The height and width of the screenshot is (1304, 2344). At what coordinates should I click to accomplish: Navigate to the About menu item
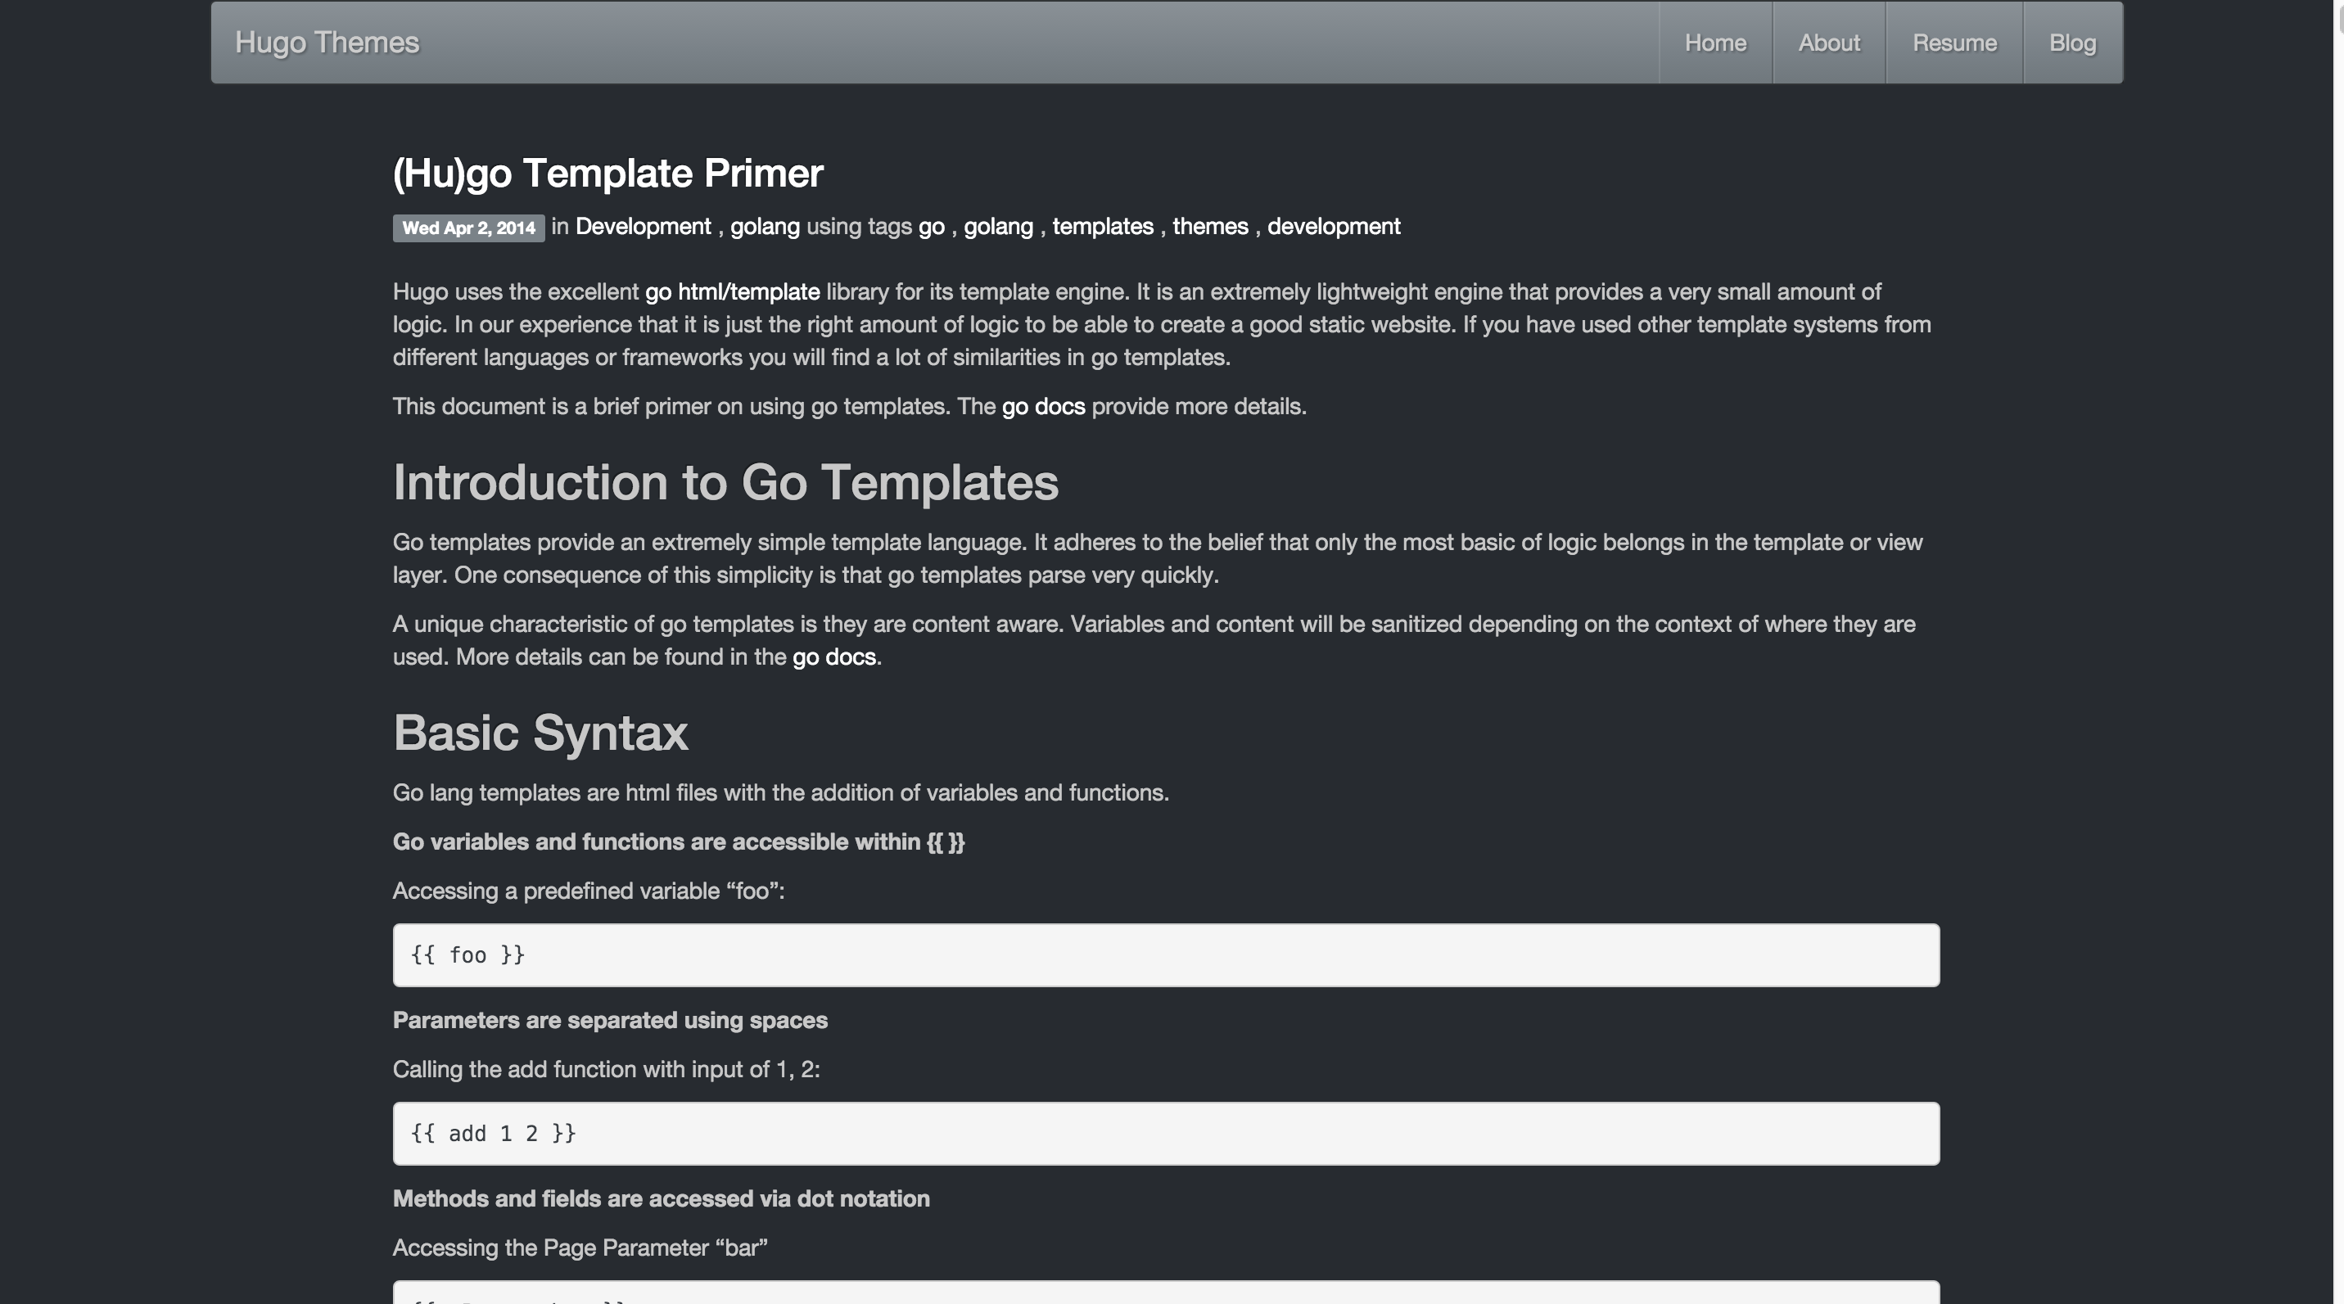1829,42
